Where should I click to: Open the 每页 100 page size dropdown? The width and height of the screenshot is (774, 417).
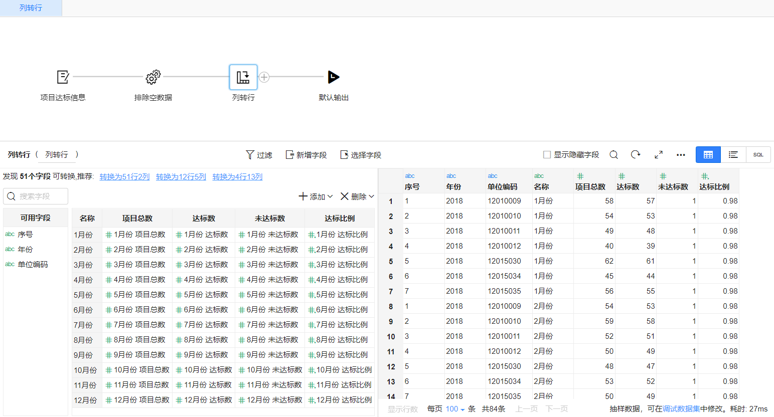(453, 409)
